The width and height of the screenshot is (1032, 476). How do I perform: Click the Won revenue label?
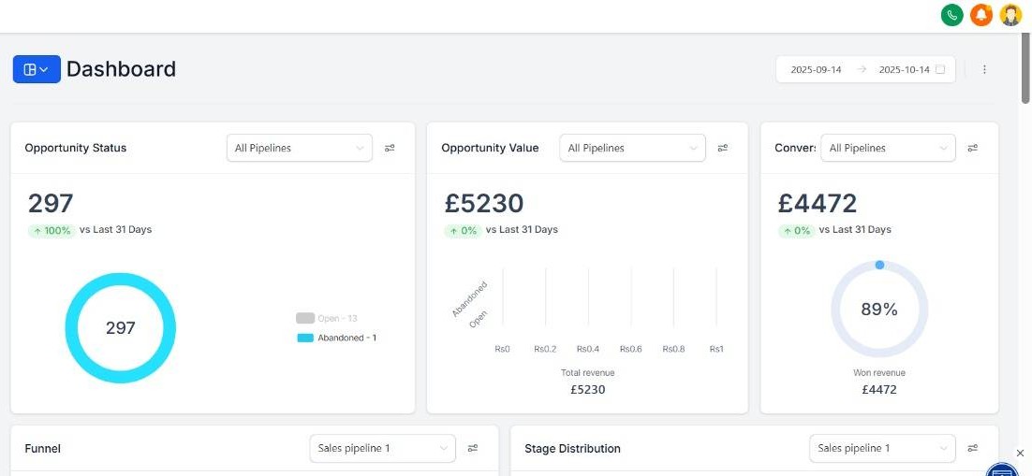[879, 373]
